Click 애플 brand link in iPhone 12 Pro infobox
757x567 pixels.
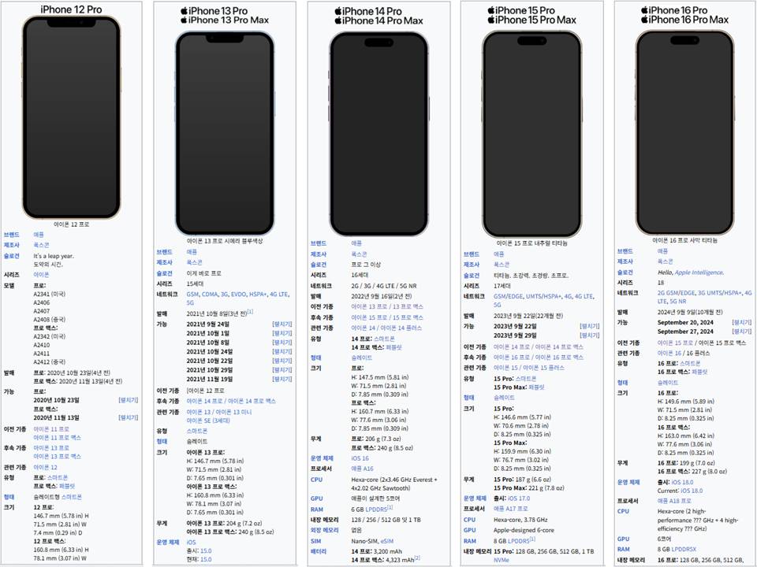click(39, 235)
